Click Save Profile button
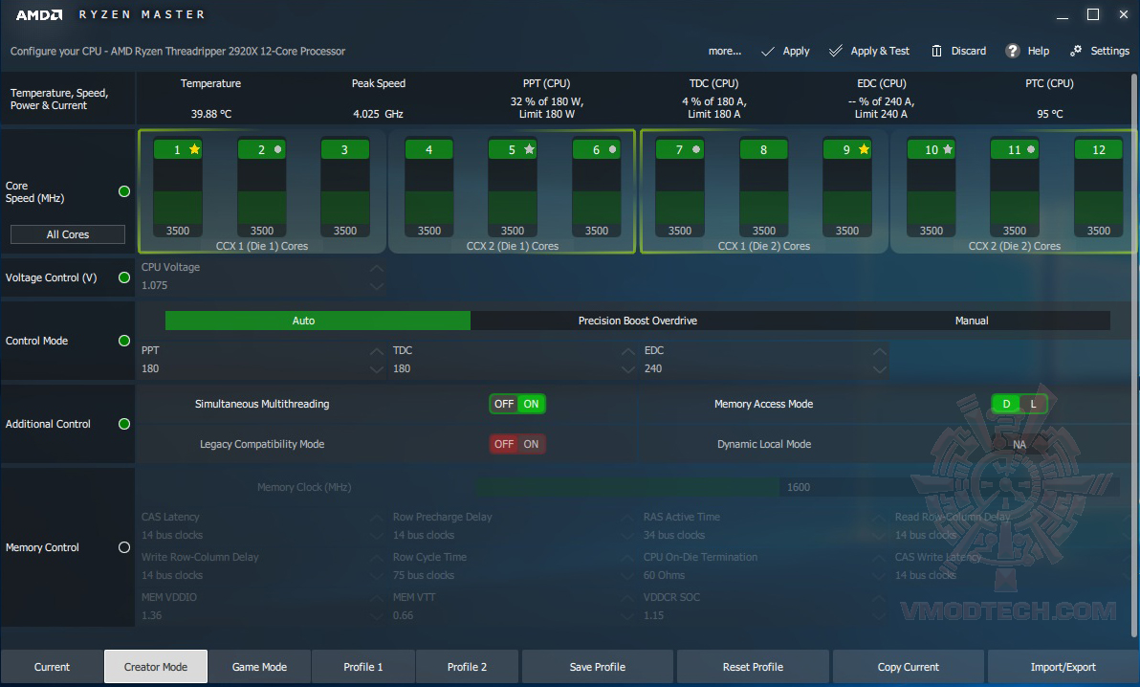This screenshot has height=687, width=1140. click(598, 667)
